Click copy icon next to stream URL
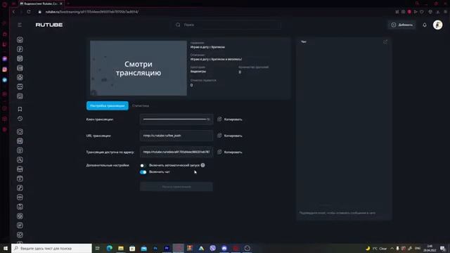The height and width of the screenshot is (253, 450). [x=219, y=136]
